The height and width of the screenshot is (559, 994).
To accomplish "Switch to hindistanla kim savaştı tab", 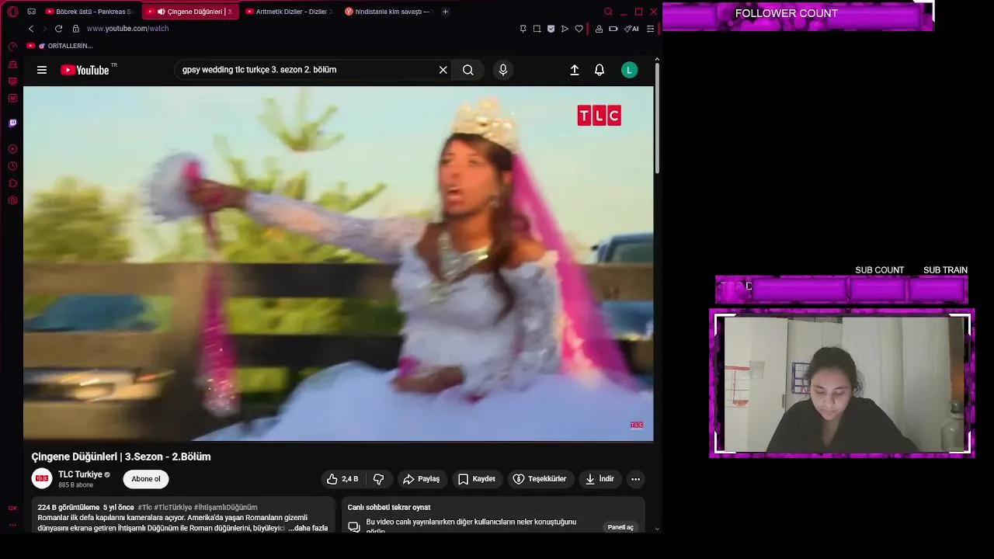I will point(388,12).
